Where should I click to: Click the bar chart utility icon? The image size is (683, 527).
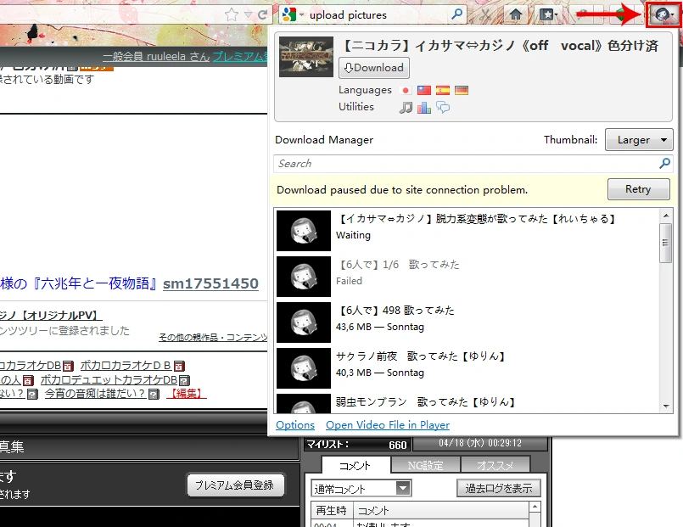click(424, 107)
